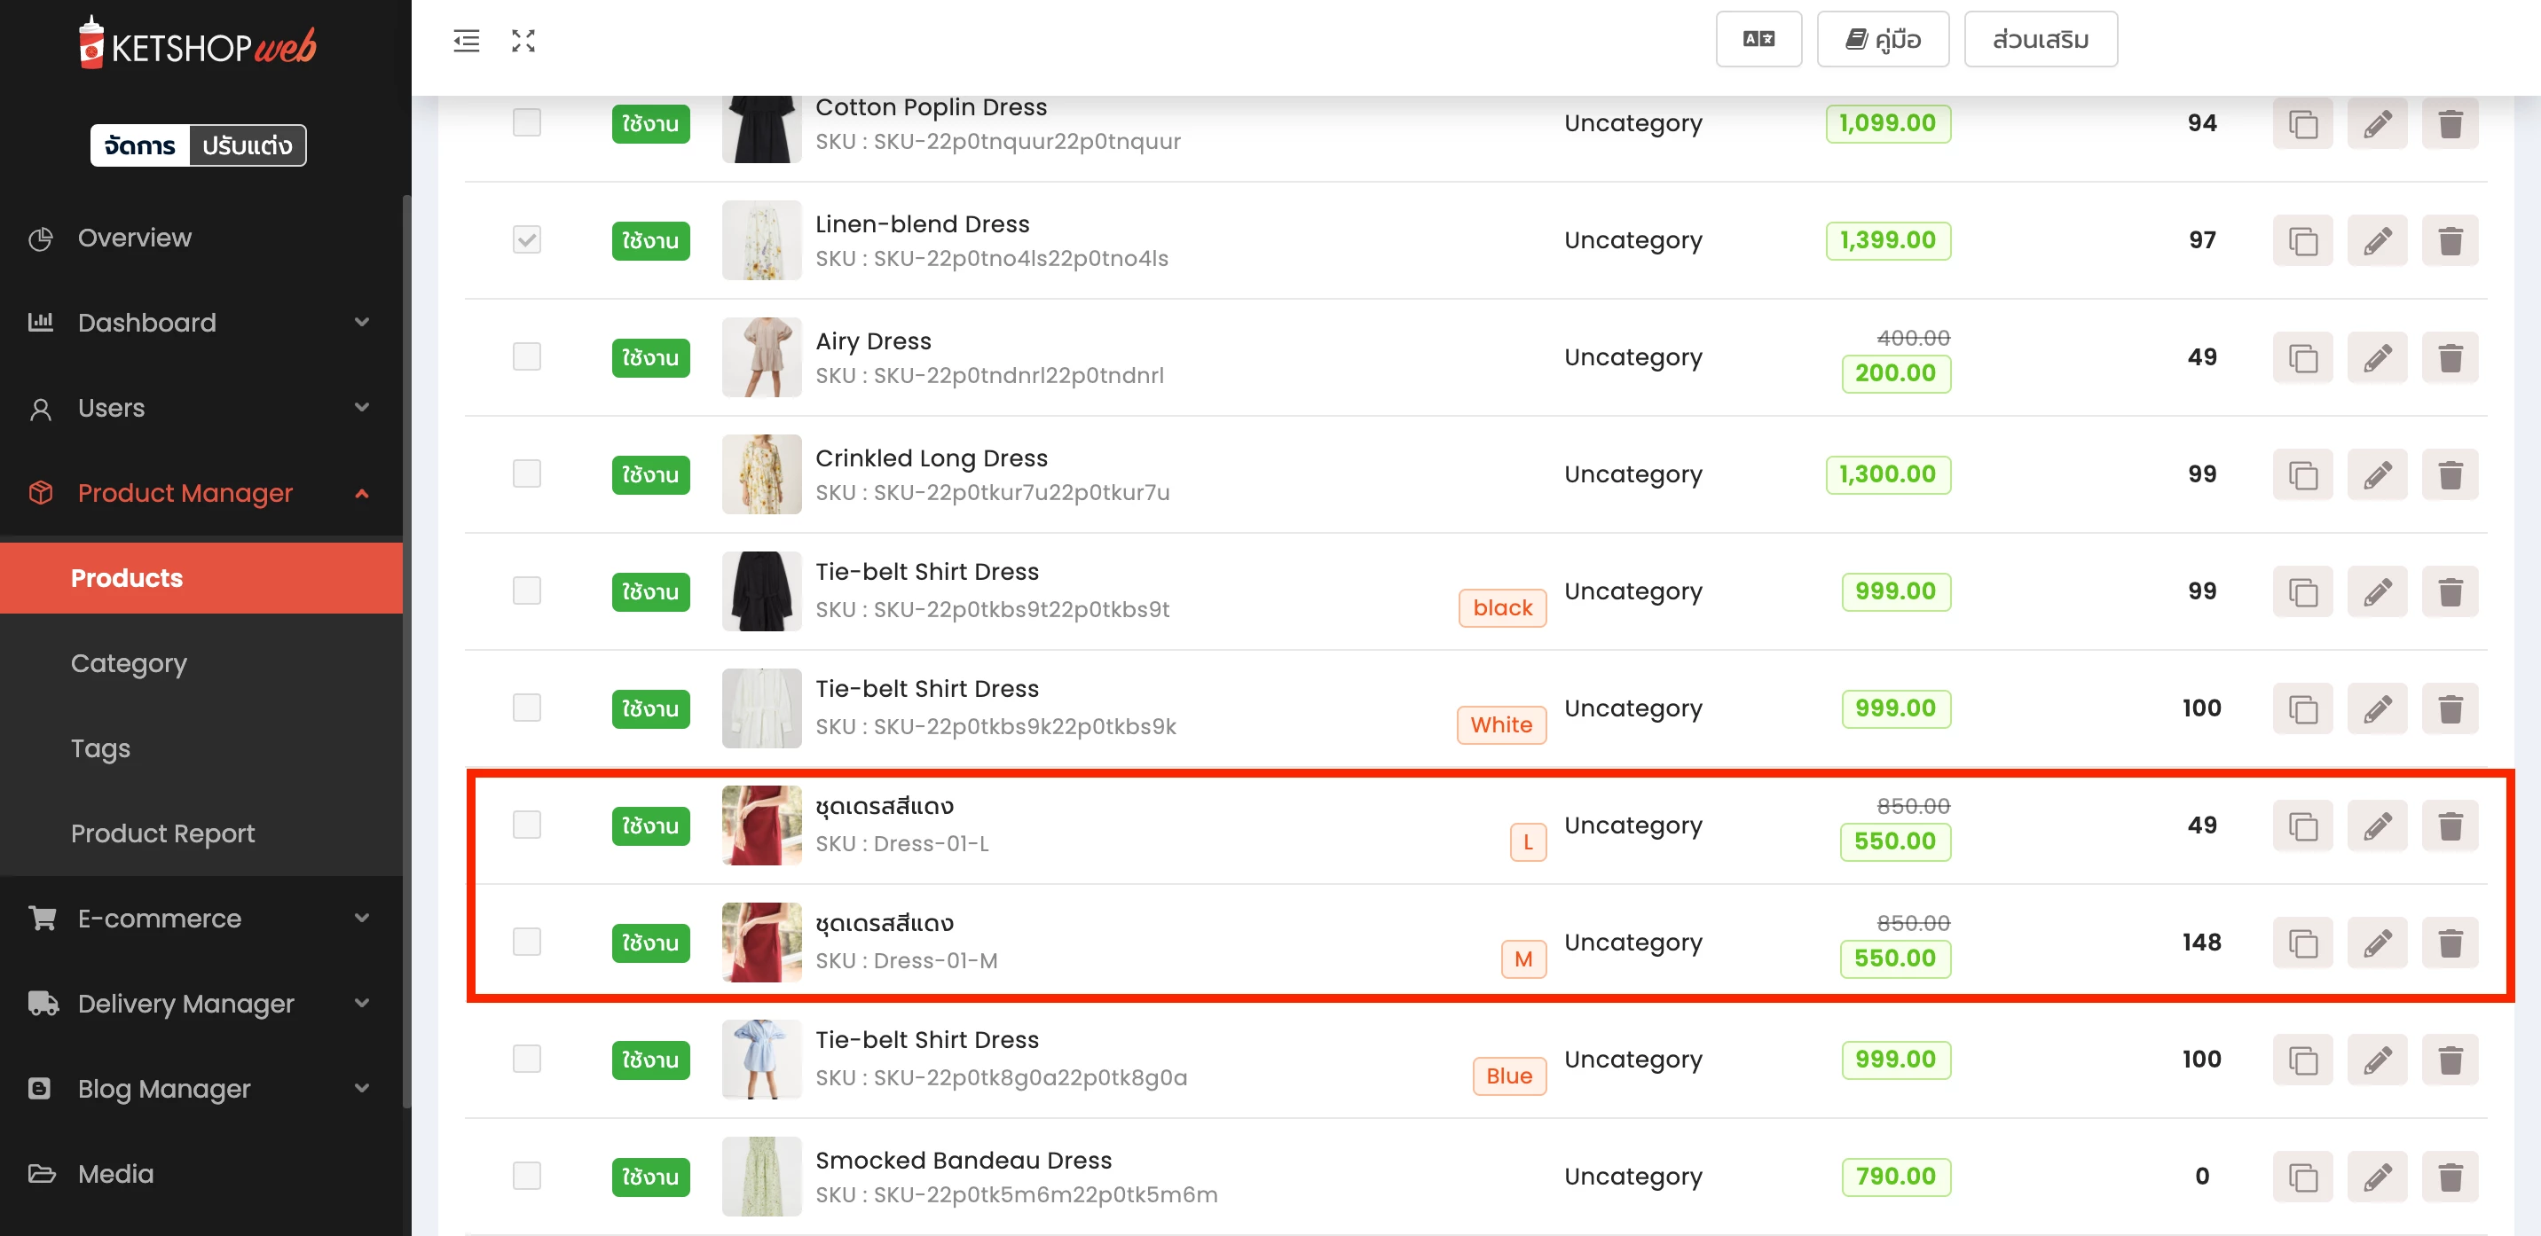Edit the Dress-01-L product
This screenshot has width=2541, height=1236.
pyautogui.click(x=2376, y=826)
